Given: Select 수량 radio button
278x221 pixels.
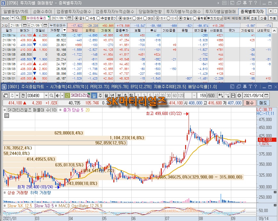Looking at the screenshot, I should pyautogui.click(x=87, y=18).
